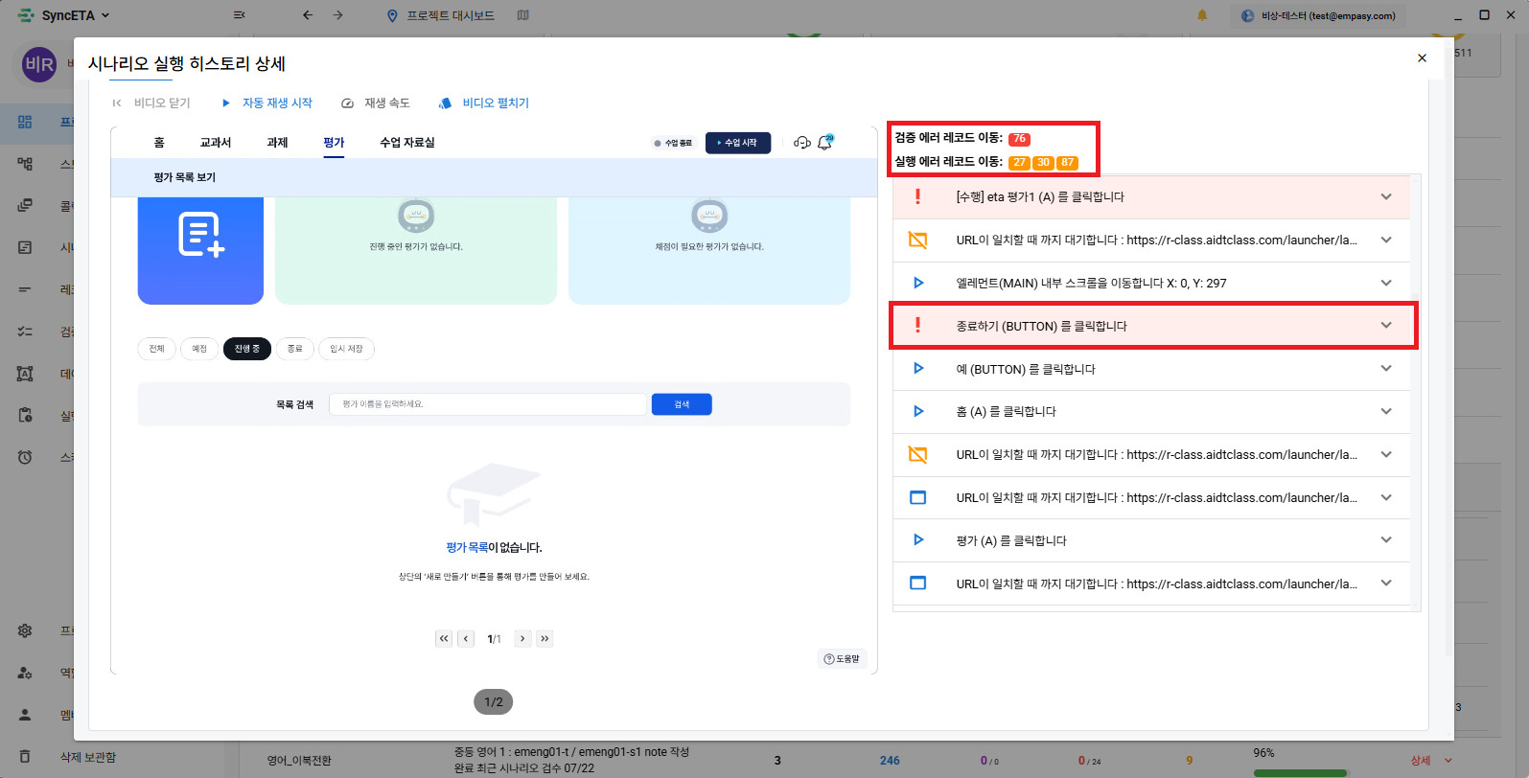Image resolution: width=1529 pixels, height=778 pixels.
Task: Click 비디오 닫기 to close the video
Action: point(151,103)
